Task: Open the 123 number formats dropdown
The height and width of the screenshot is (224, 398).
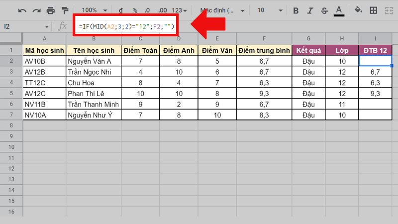Action: click(179, 10)
